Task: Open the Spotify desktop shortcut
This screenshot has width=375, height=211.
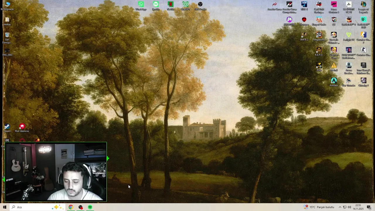Action: 156,6
